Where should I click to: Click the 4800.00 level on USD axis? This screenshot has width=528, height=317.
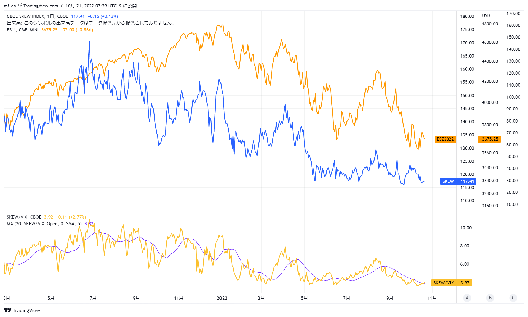point(490,24)
